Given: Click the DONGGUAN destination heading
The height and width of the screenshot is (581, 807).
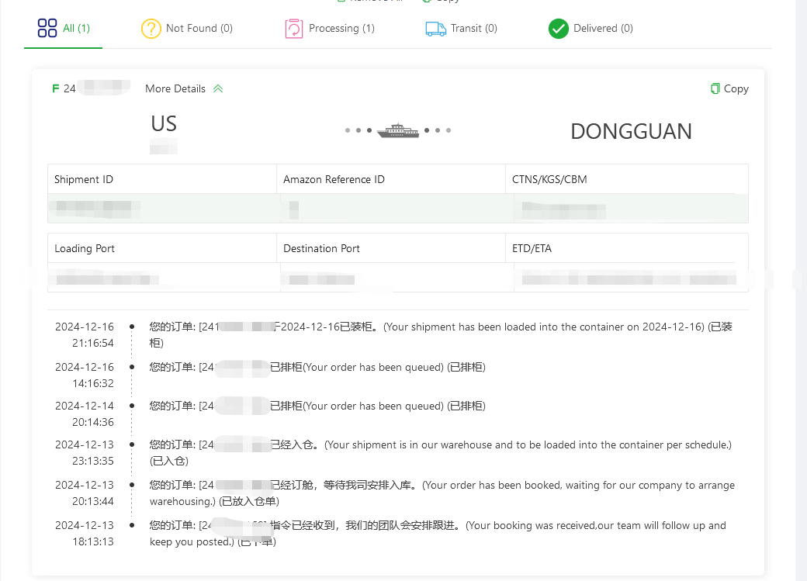Looking at the screenshot, I should [x=631, y=132].
